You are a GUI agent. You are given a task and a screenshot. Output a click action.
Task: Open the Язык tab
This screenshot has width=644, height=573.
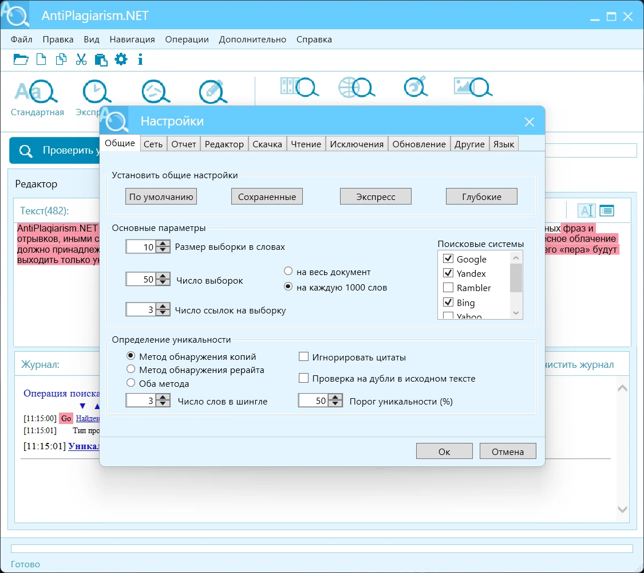point(504,144)
